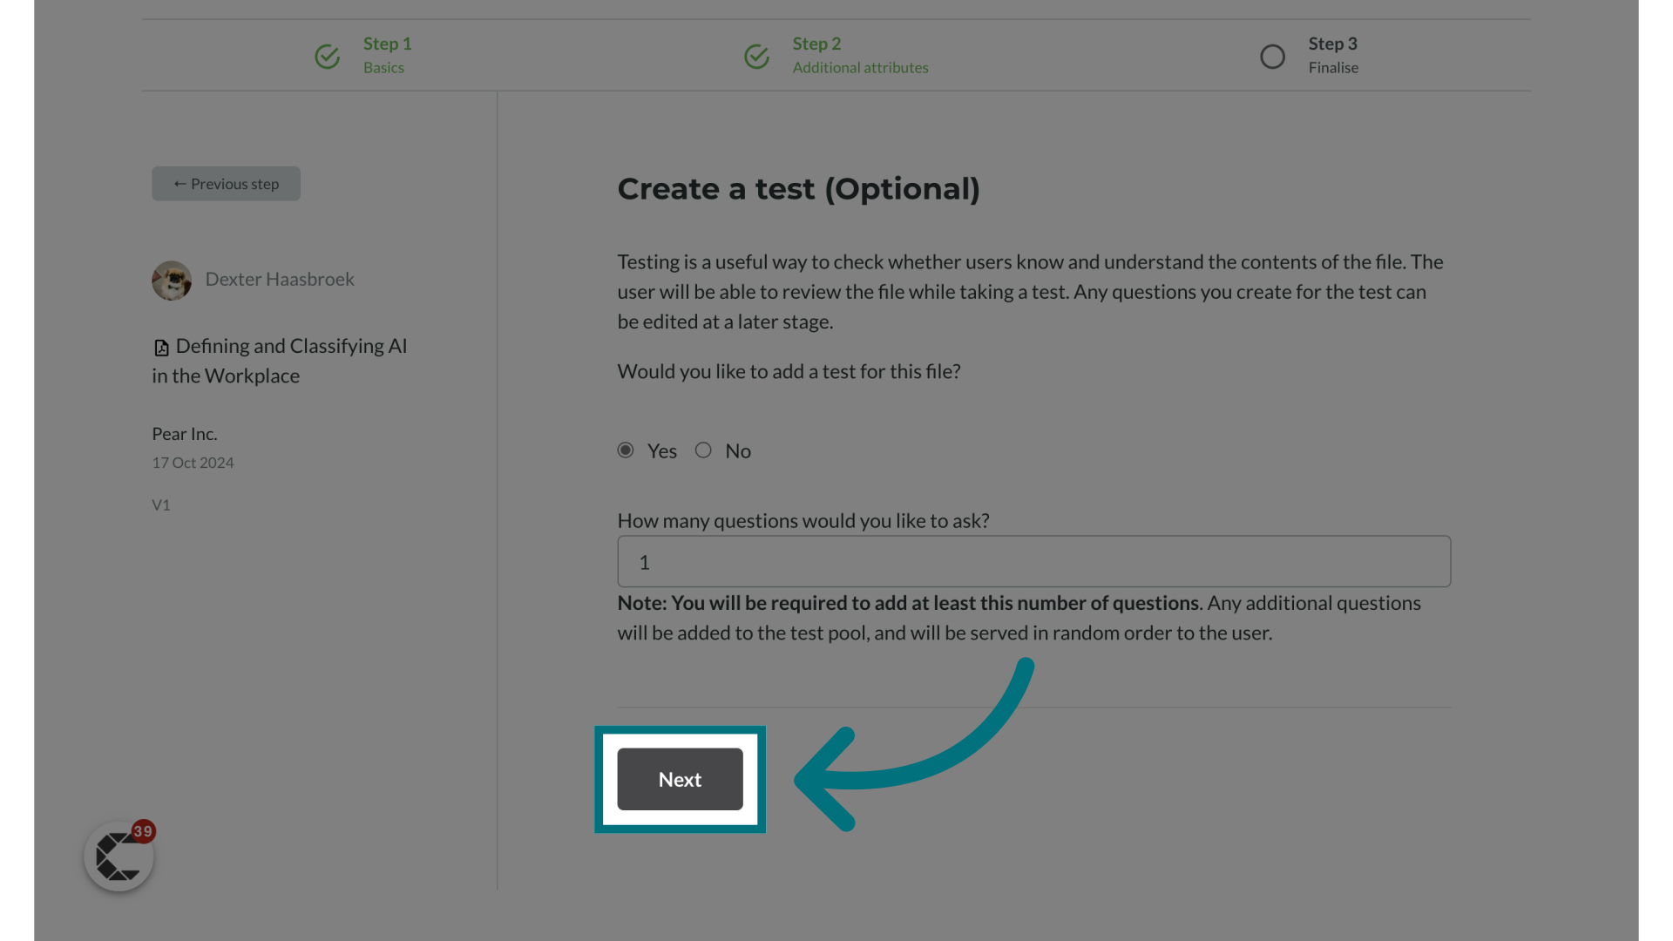Click the Previous step button
Image resolution: width=1673 pixels, height=941 pixels.
click(225, 183)
